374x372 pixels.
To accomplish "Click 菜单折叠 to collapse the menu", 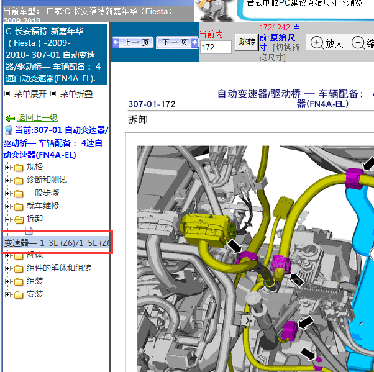I will (76, 94).
